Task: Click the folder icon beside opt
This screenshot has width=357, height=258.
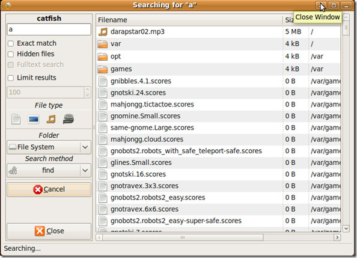Action: click(103, 57)
